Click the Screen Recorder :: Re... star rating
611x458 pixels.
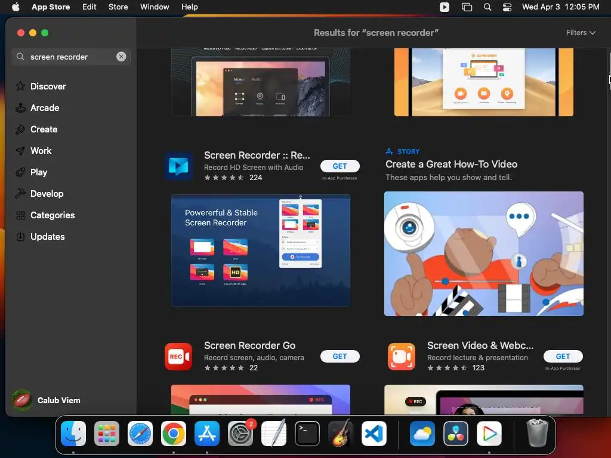click(224, 178)
